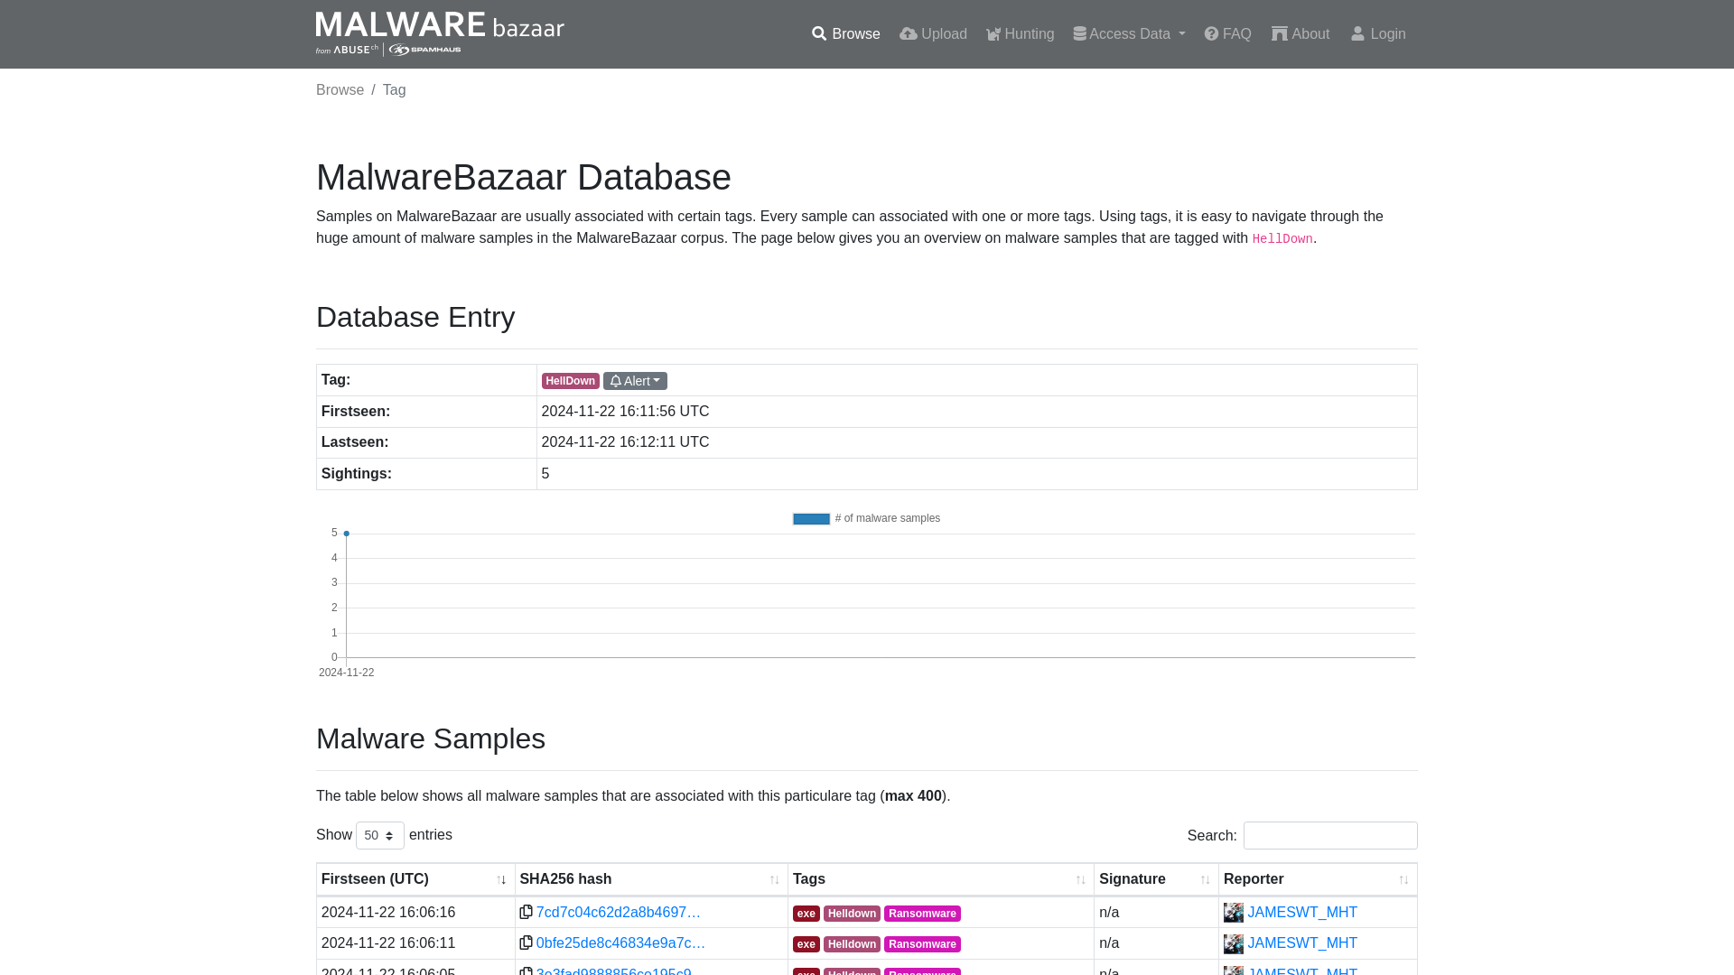Screen dimensions: 1734x975
Task: Click Ransomware tag in the 16:06:11 row
Action: [x=922, y=944]
